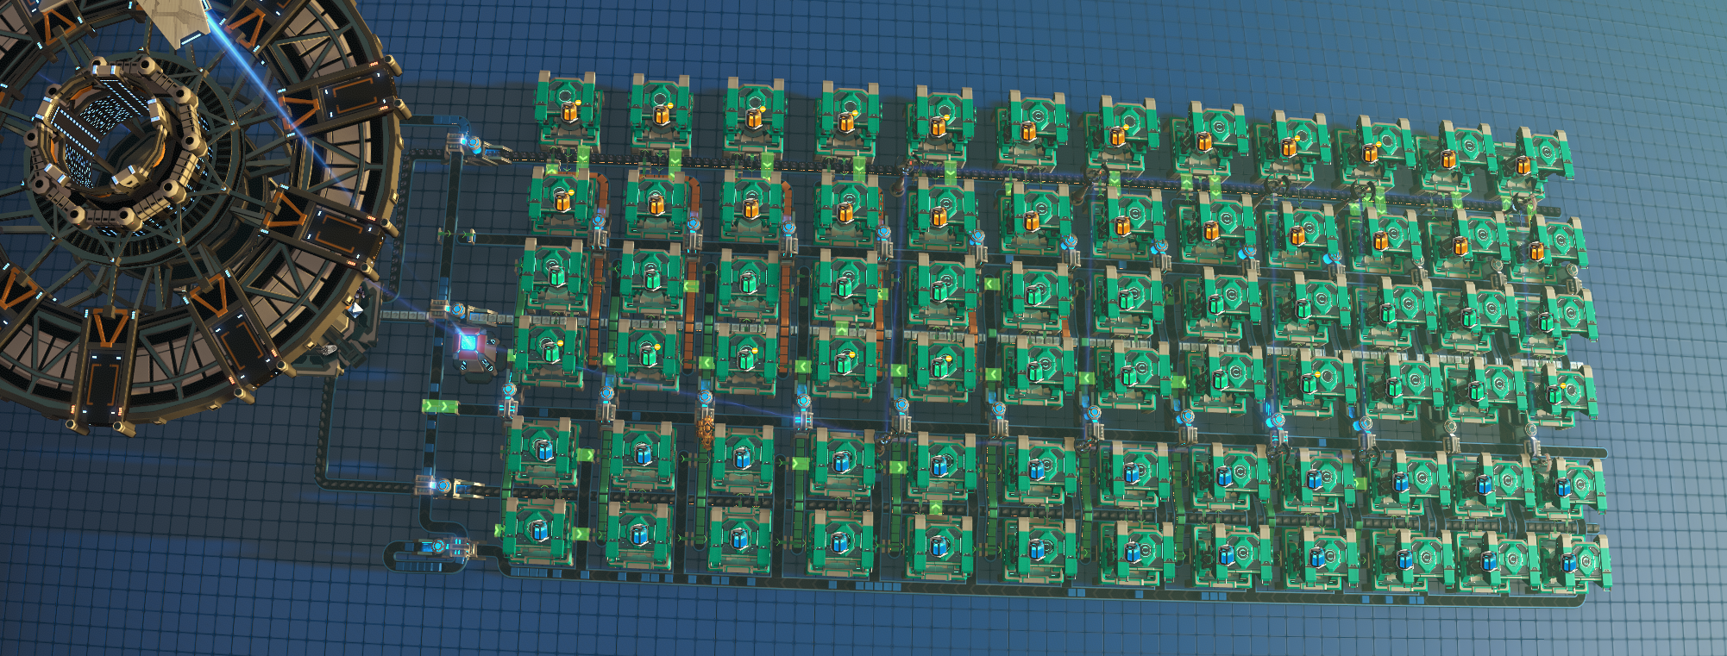
Task: Select blue matrix icon on leftmost fifth-row lab
Action: [x=544, y=451]
